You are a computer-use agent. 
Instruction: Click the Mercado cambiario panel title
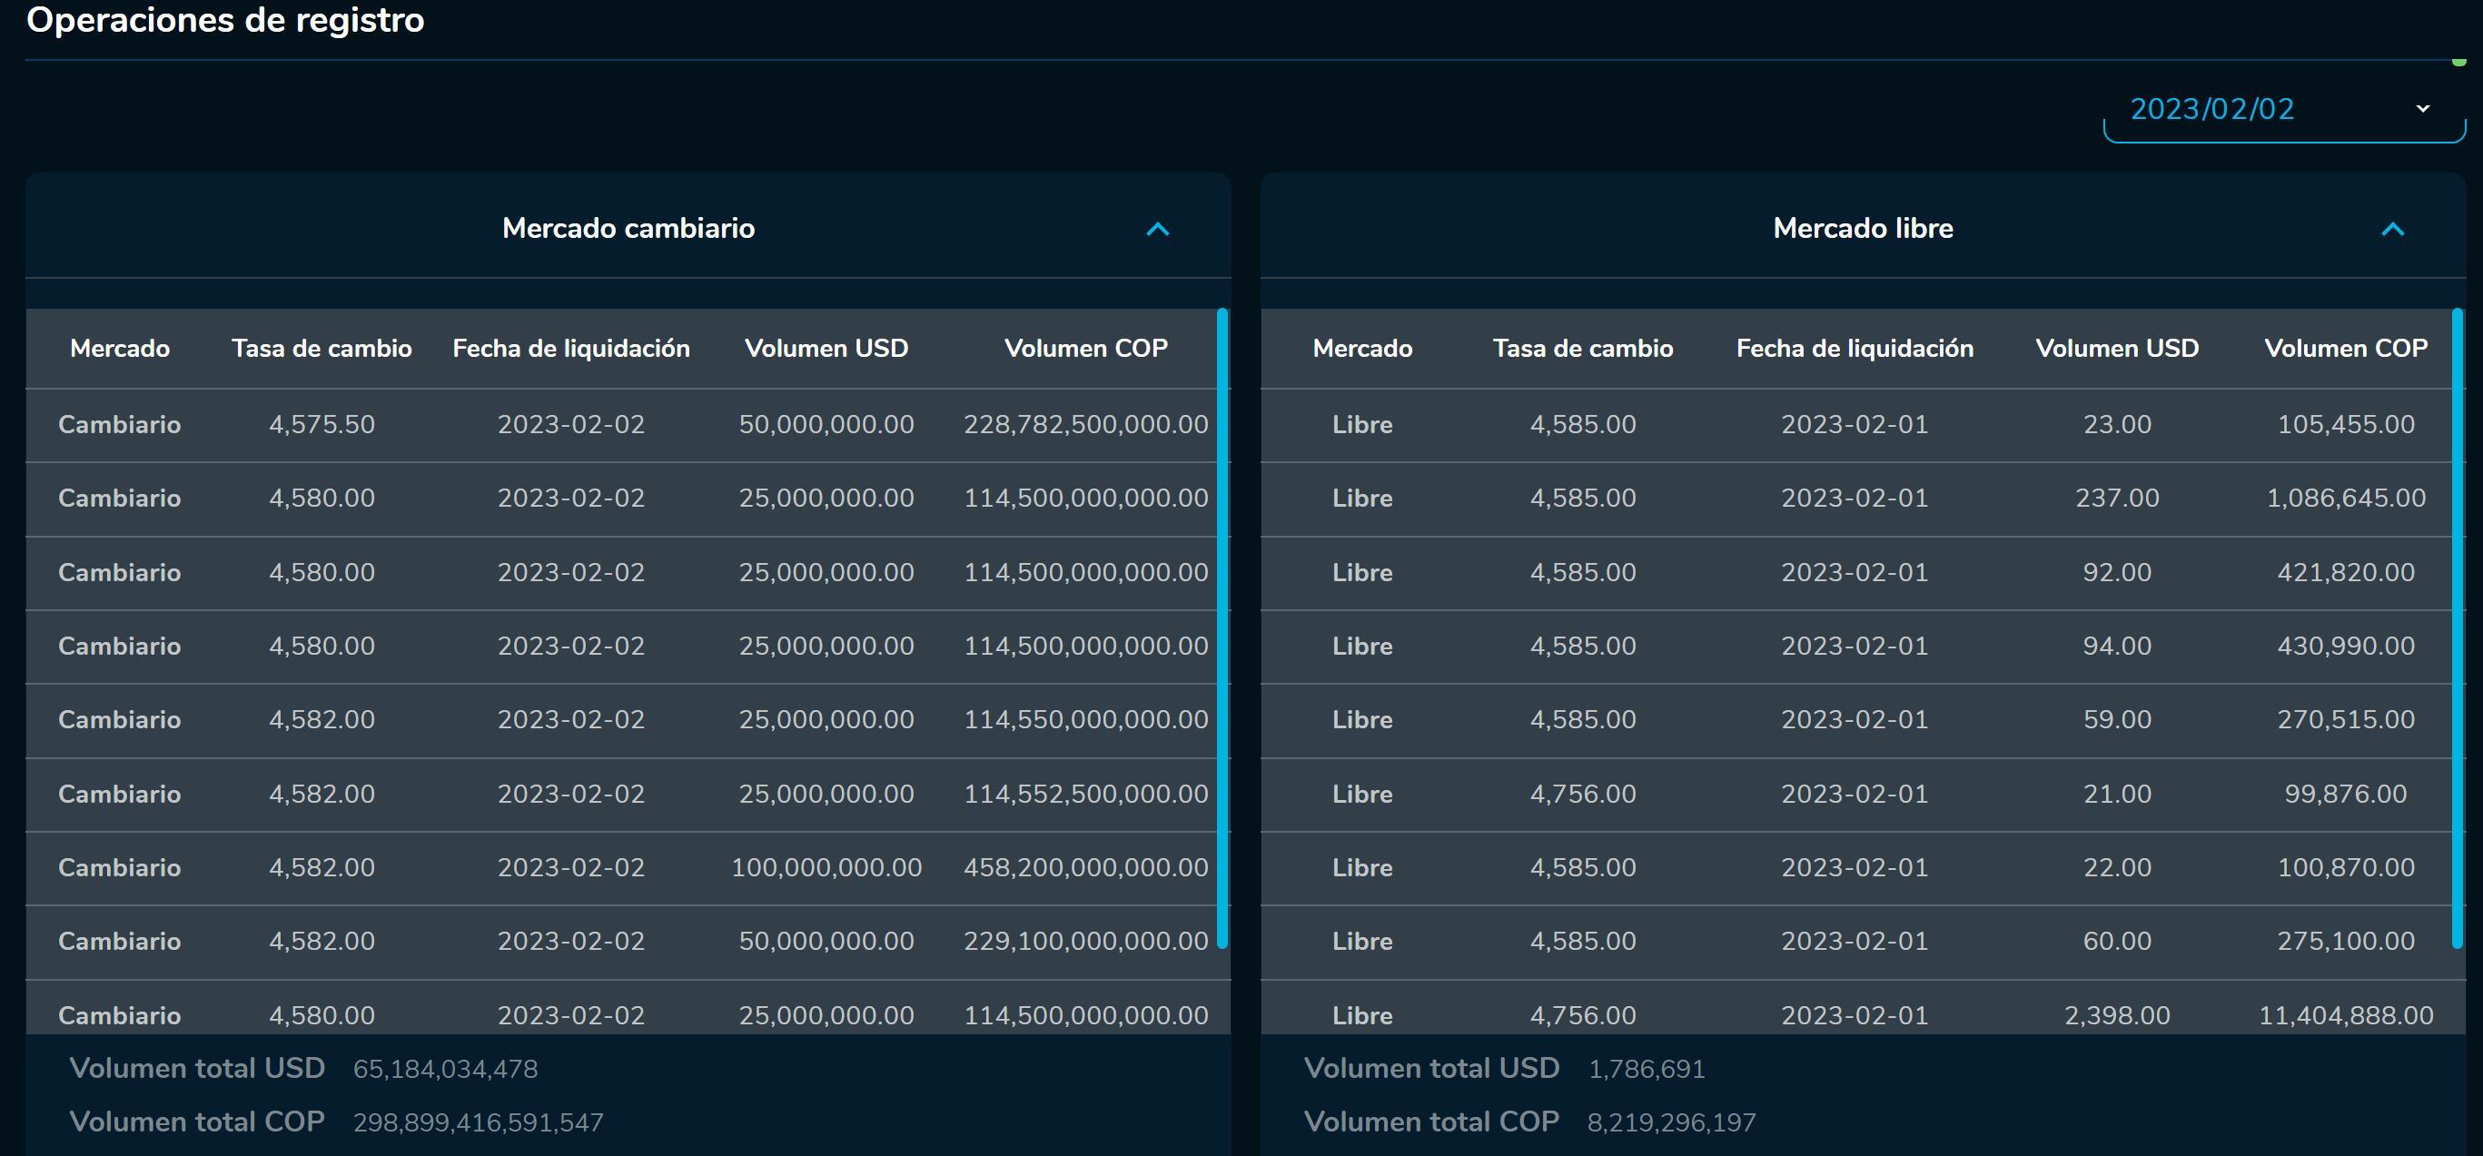point(628,229)
